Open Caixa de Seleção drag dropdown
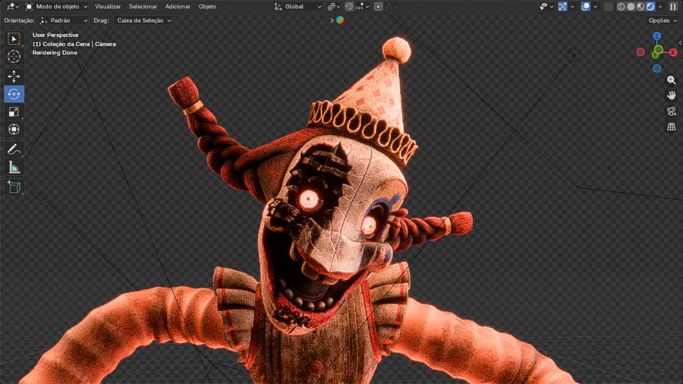683x384 pixels. pos(143,20)
